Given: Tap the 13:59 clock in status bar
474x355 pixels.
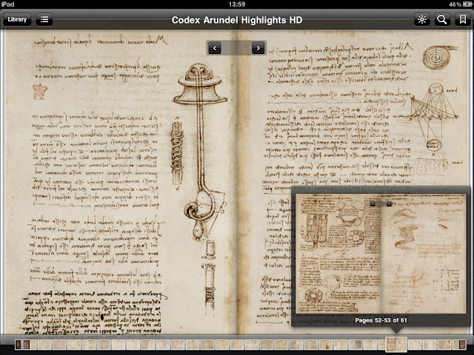Looking at the screenshot, I should click(x=237, y=4).
